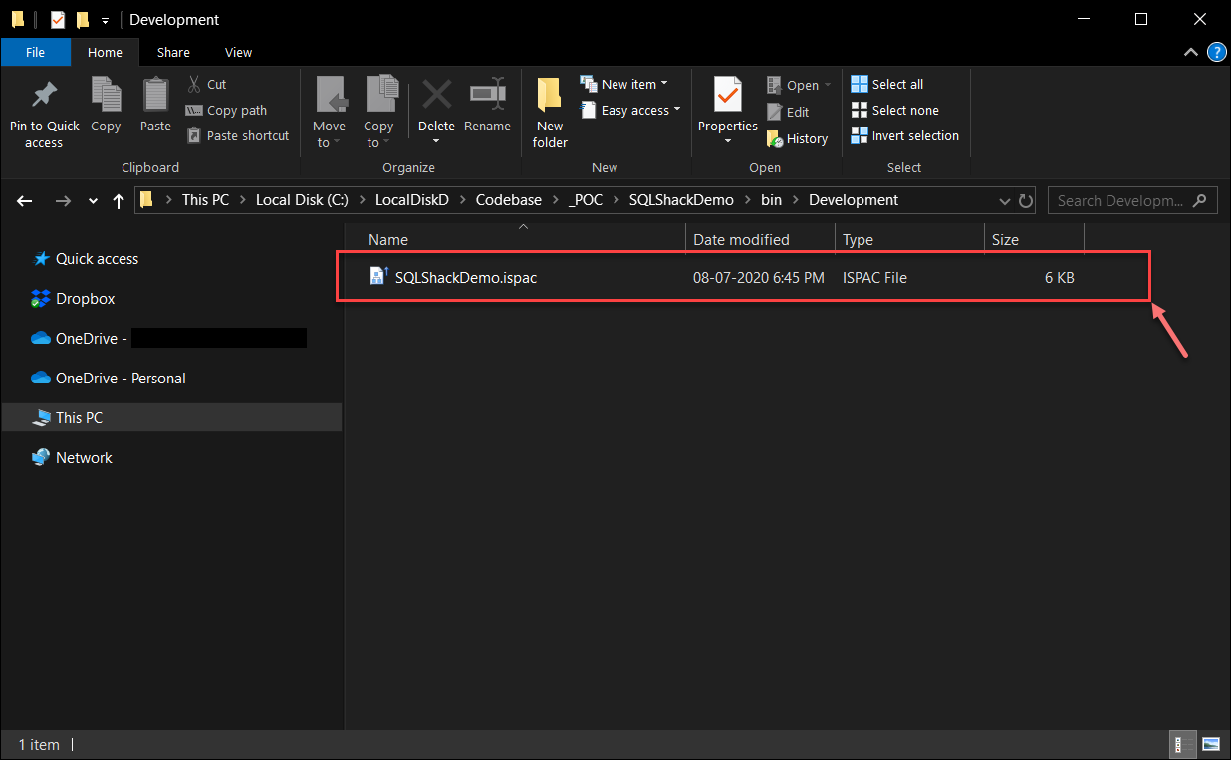Switch to the View ribbon tab

(239, 53)
